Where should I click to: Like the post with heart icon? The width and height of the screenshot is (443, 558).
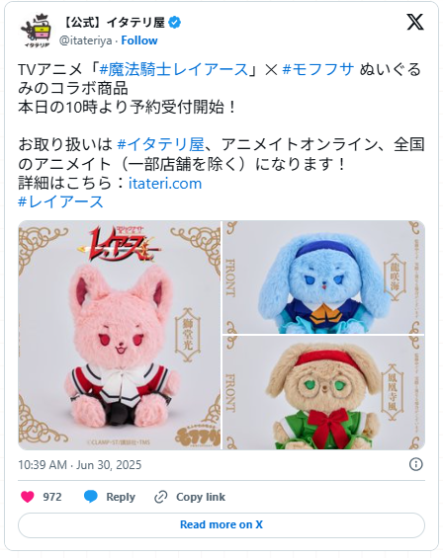coord(28,497)
